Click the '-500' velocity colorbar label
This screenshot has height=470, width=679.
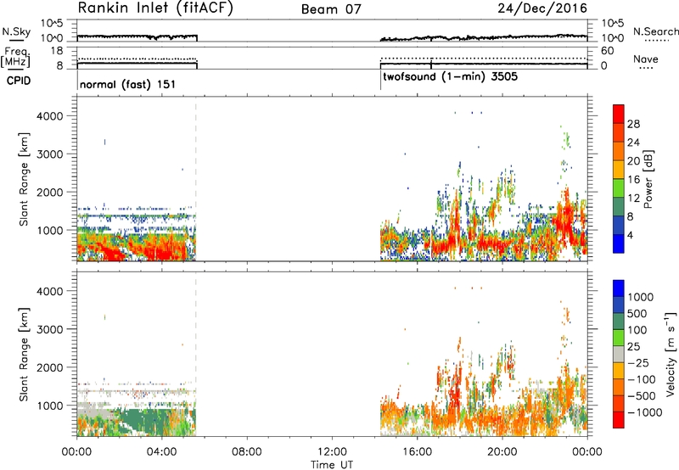641,396
